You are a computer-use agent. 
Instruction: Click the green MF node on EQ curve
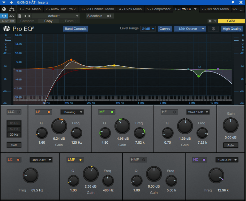coord(199,76)
